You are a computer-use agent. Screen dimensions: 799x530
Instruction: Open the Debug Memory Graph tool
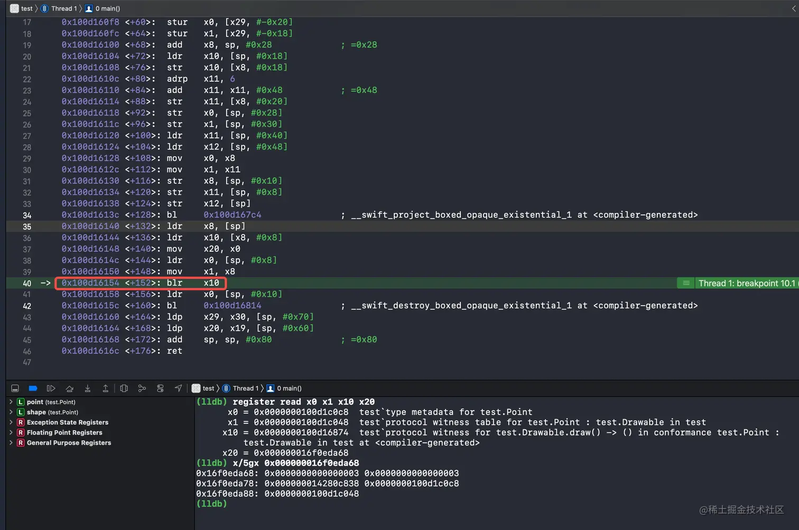coord(142,389)
